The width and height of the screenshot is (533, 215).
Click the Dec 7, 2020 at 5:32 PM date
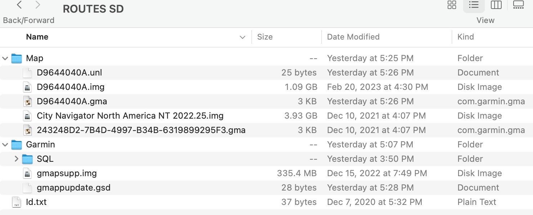pos(374,202)
